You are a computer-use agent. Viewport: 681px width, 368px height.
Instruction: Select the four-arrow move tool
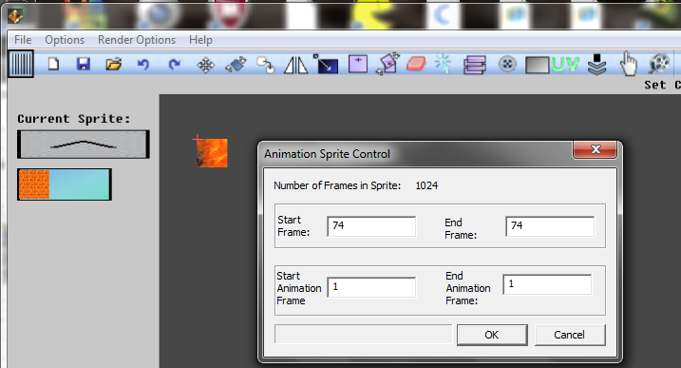[x=205, y=66]
